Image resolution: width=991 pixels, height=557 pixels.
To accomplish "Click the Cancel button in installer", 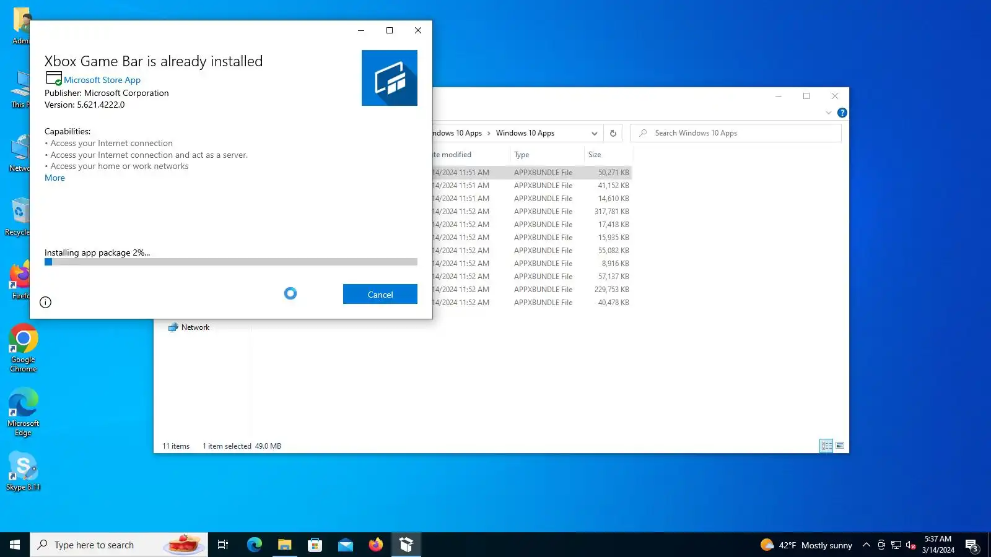I will click(380, 295).
